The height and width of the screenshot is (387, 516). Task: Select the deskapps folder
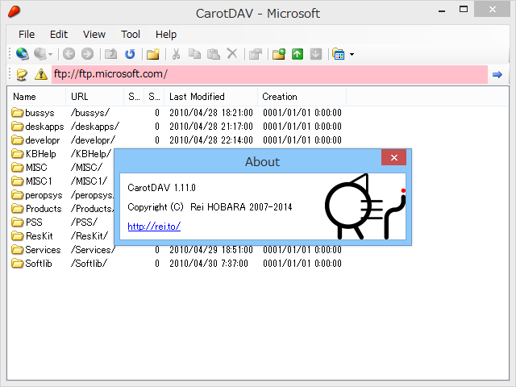point(38,127)
